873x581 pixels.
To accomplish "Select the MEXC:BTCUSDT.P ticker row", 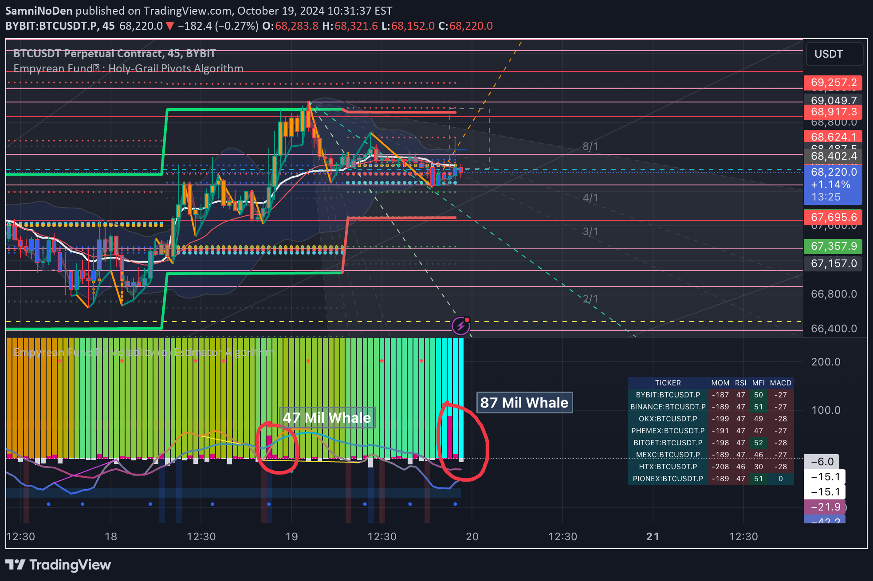I will coord(668,455).
